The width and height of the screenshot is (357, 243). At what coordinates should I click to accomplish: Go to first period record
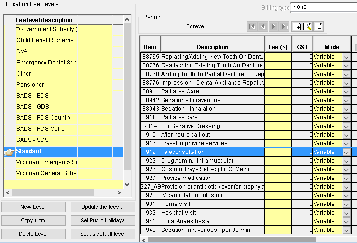[252, 26]
